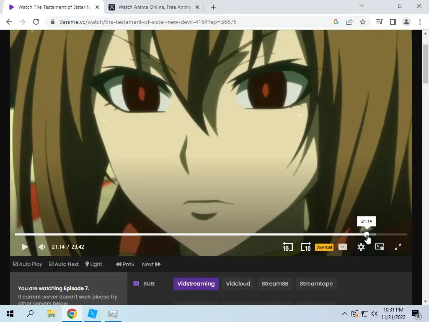The width and height of the screenshot is (429, 322).
Task: Play the paused video
Action: point(25,247)
